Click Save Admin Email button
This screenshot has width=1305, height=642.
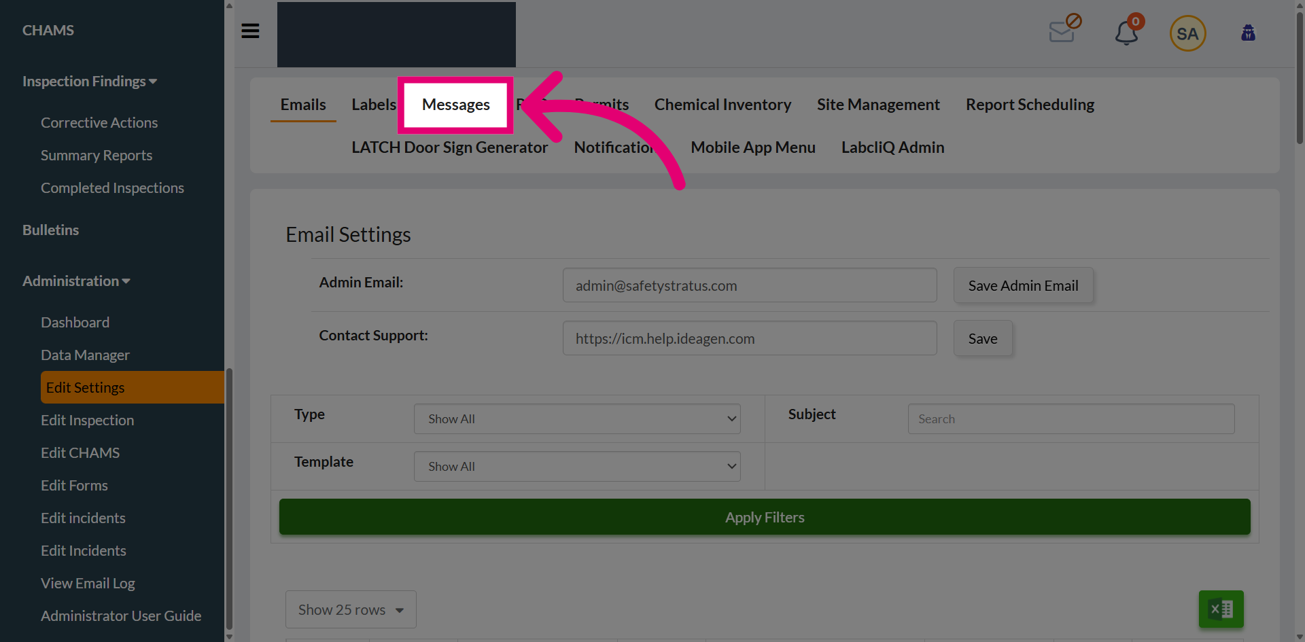click(1023, 285)
